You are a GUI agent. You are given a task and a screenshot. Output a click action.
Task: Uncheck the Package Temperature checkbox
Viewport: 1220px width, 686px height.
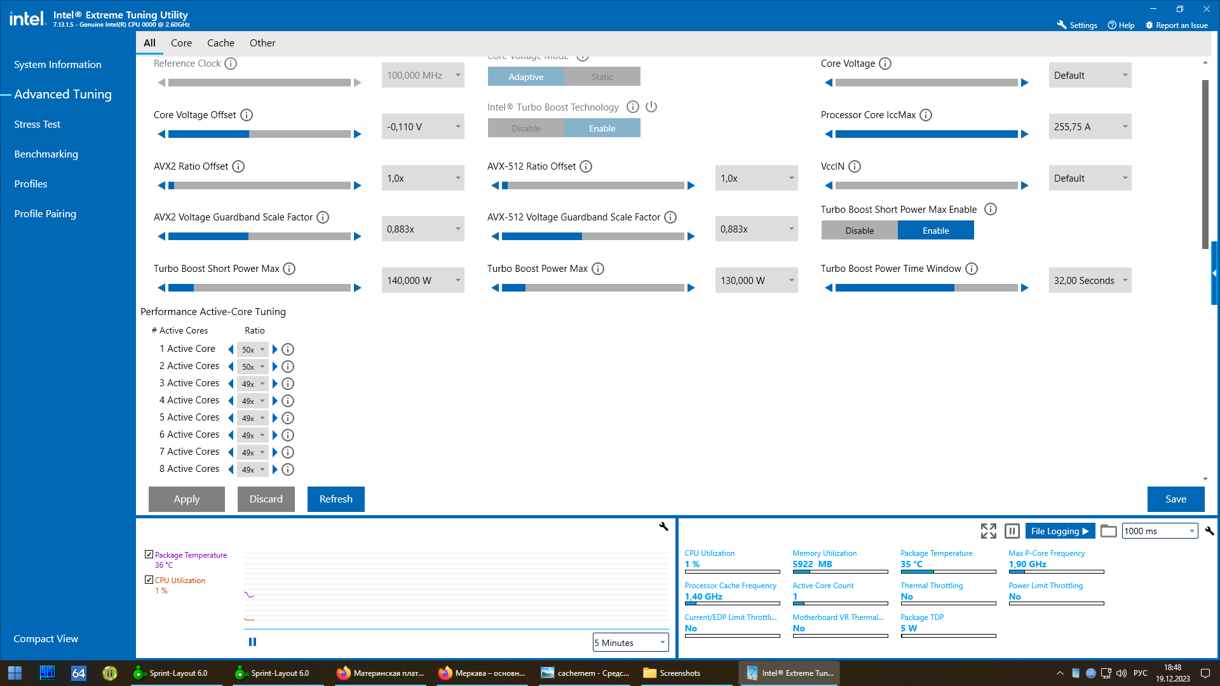(x=149, y=555)
